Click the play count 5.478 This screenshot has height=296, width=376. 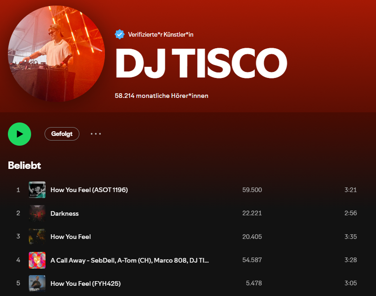(x=254, y=283)
